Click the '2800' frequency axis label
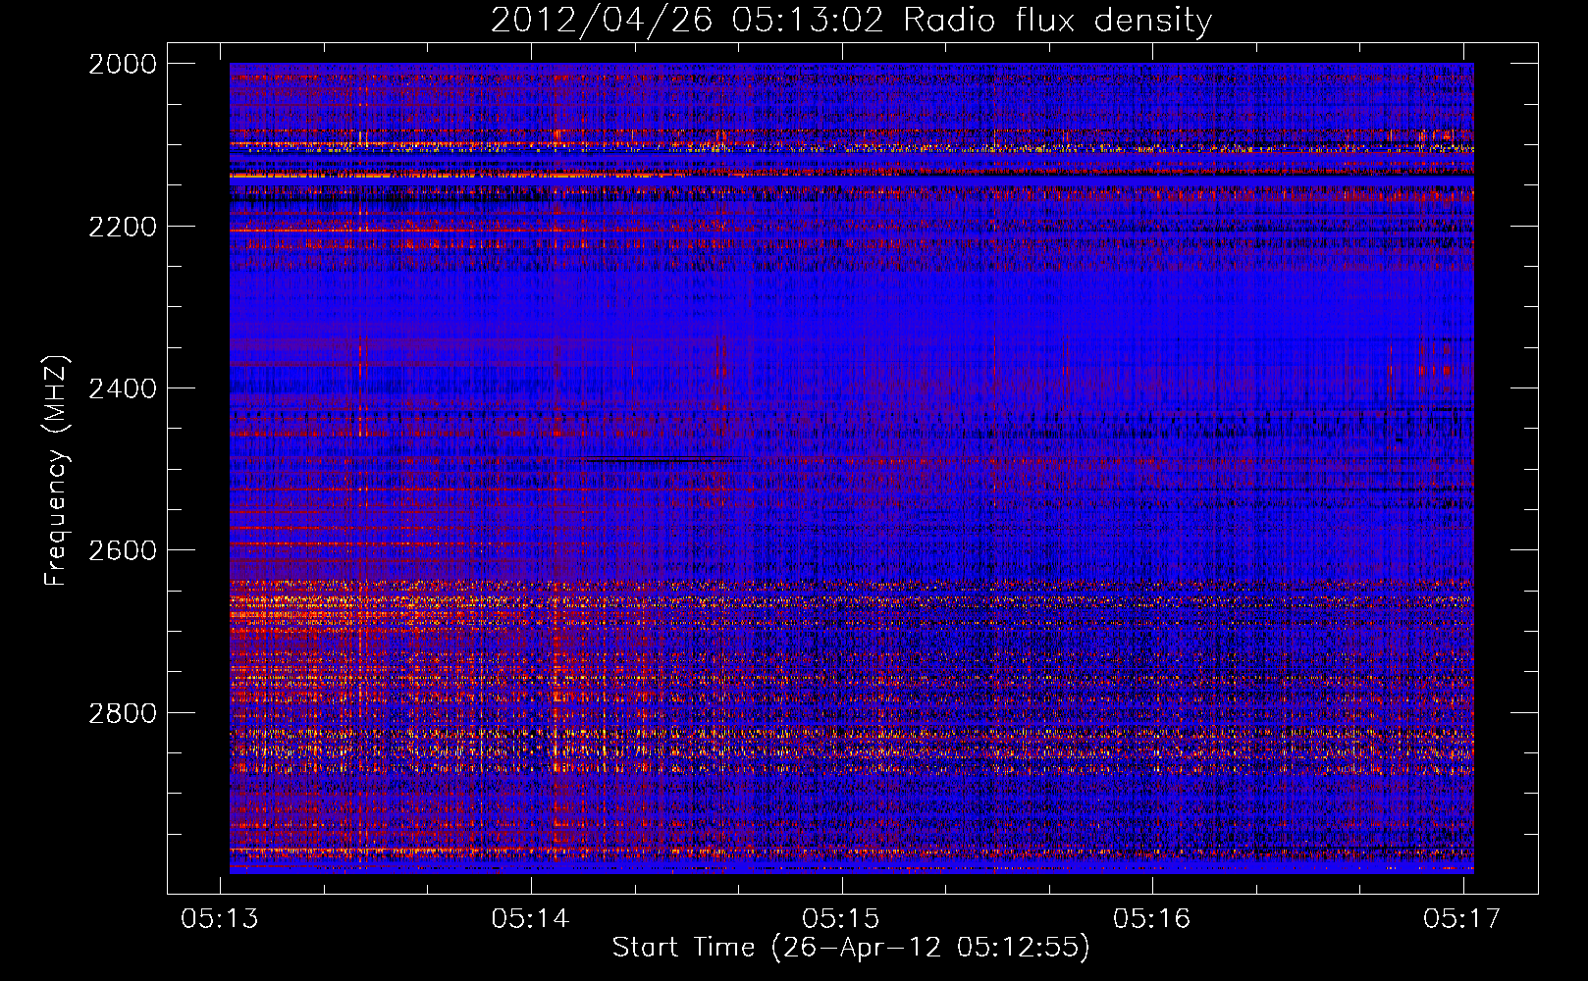This screenshot has height=981, width=1588. 123,712
